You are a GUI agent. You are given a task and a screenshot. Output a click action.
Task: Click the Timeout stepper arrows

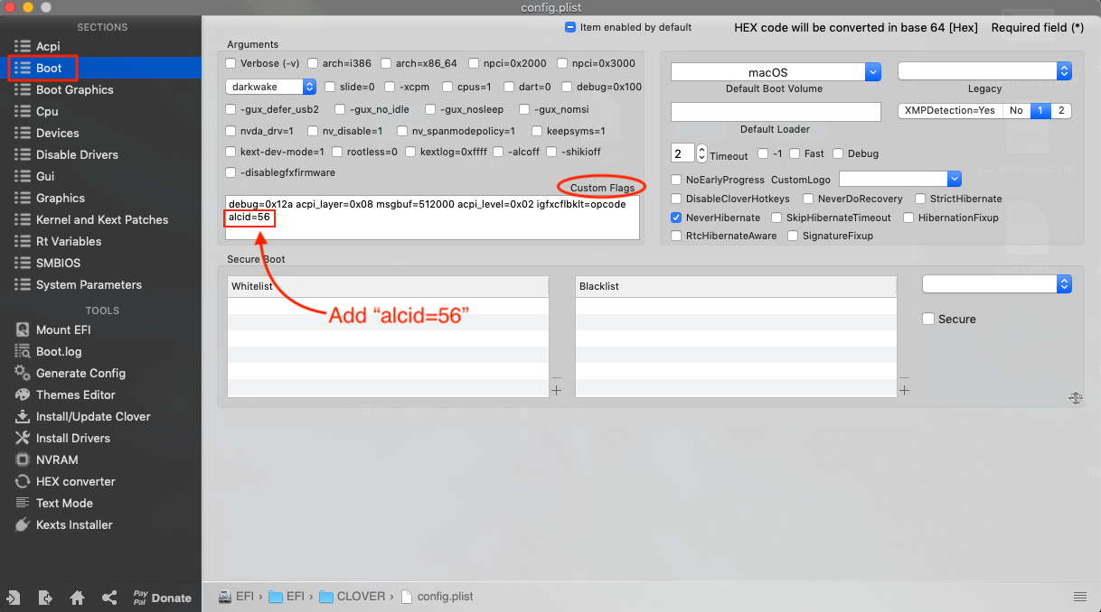click(x=702, y=153)
